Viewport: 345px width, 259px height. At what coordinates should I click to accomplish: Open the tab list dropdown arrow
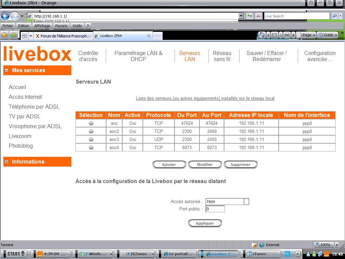(x=31, y=36)
